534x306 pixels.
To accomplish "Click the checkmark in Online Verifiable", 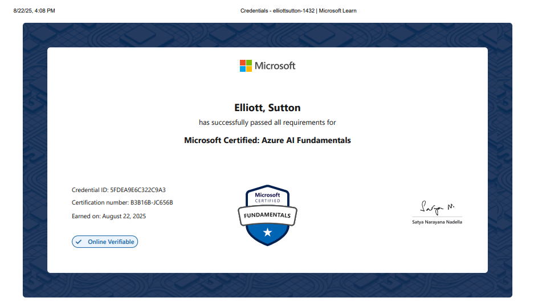I will point(79,242).
